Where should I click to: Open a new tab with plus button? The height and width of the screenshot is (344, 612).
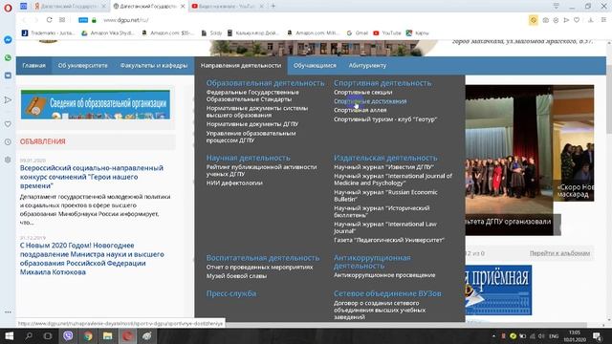pyautogui.click(x=273, y=7)
